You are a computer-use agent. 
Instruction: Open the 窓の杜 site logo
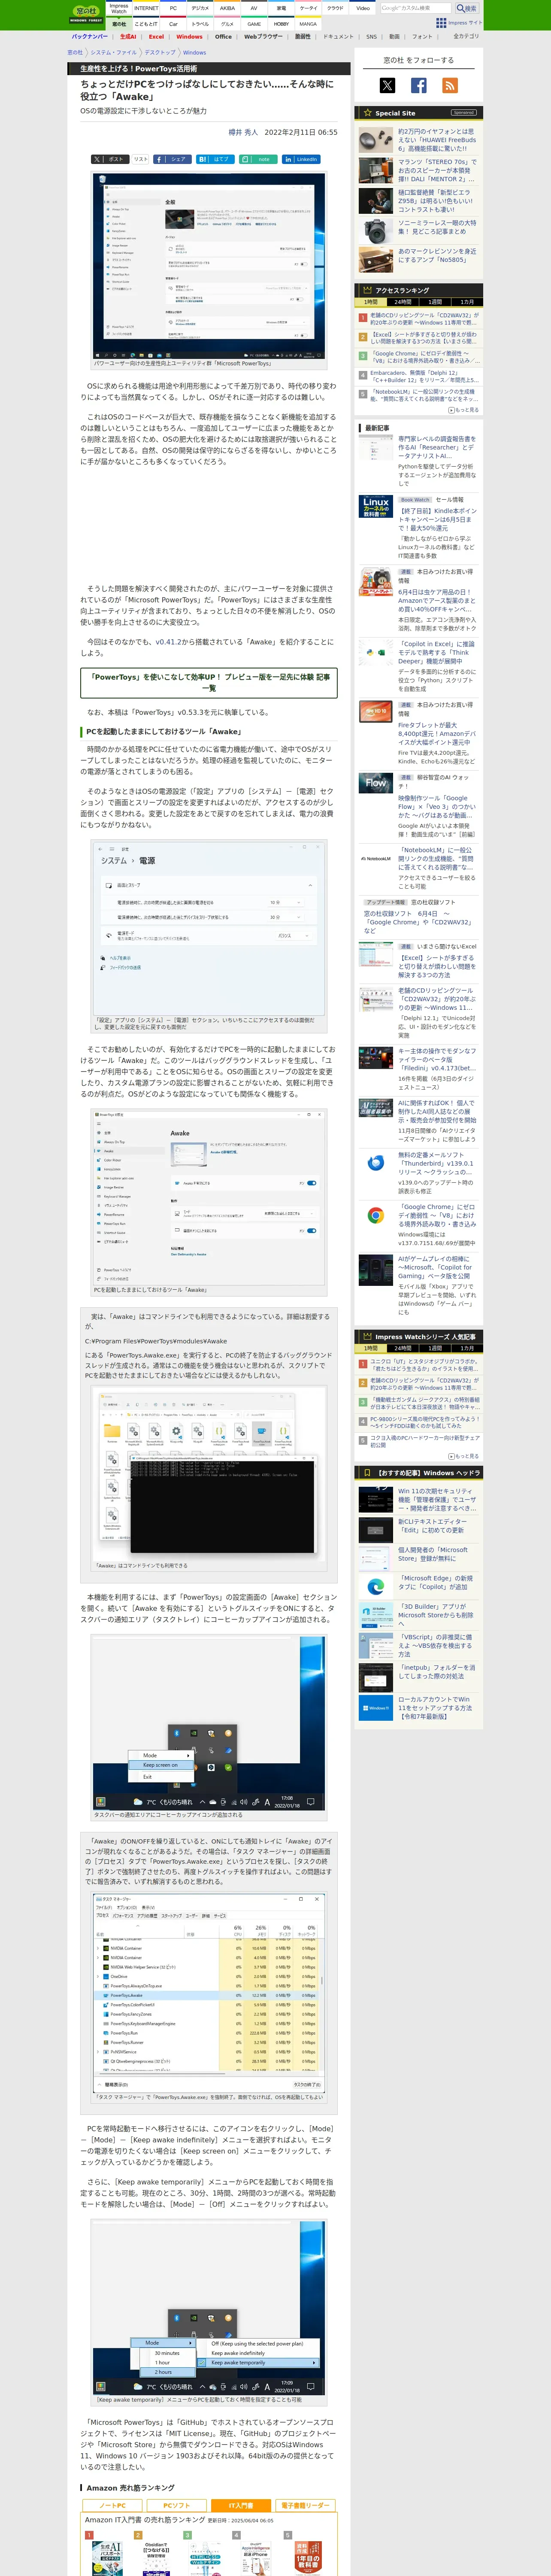(x=86, y=15)
